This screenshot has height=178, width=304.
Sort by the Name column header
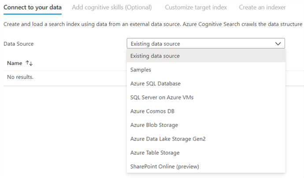tap(15, 63)
